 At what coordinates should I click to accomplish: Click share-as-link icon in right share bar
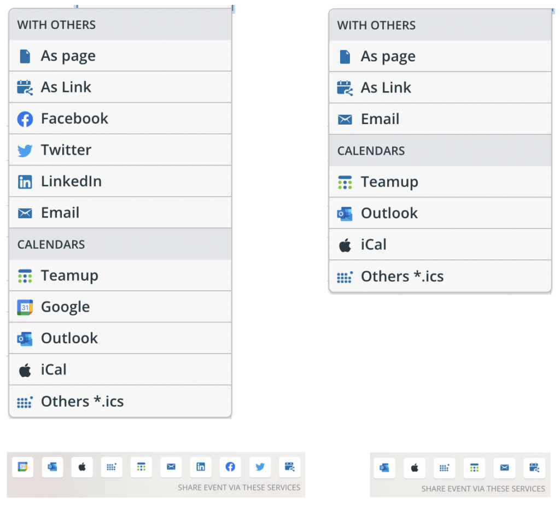tap(534, 468)
